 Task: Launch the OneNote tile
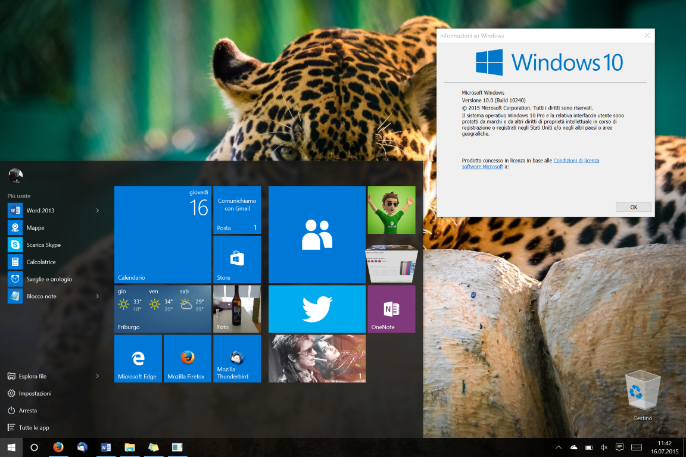392,309
